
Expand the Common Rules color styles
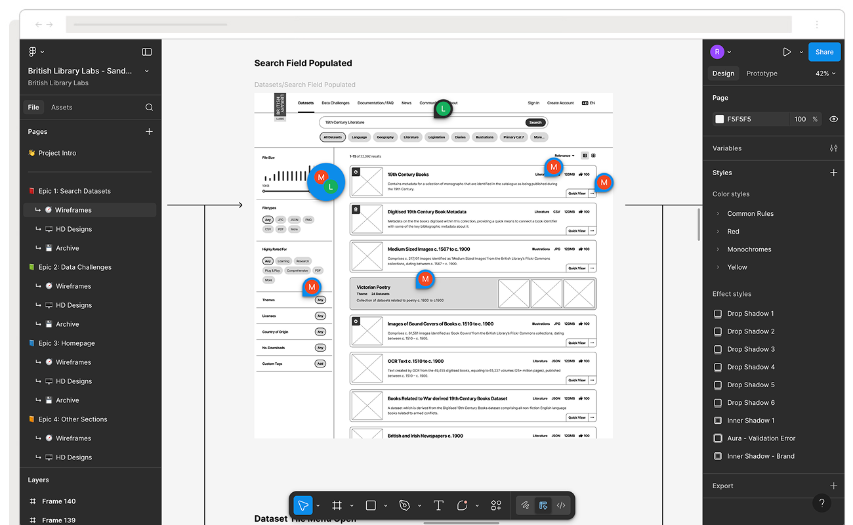coord(717,213)
